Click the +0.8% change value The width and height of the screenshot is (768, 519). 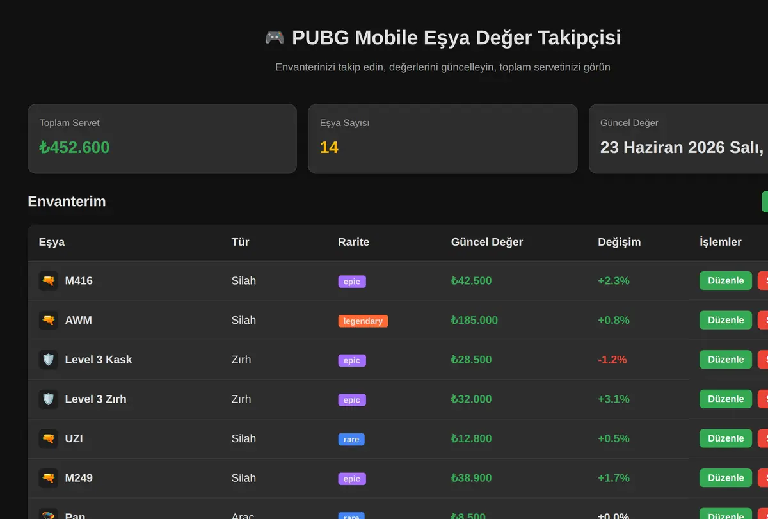[x=614, y=320]
